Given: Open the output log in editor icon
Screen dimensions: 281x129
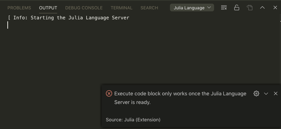Looking at the screenshot, I should (250, 8).
